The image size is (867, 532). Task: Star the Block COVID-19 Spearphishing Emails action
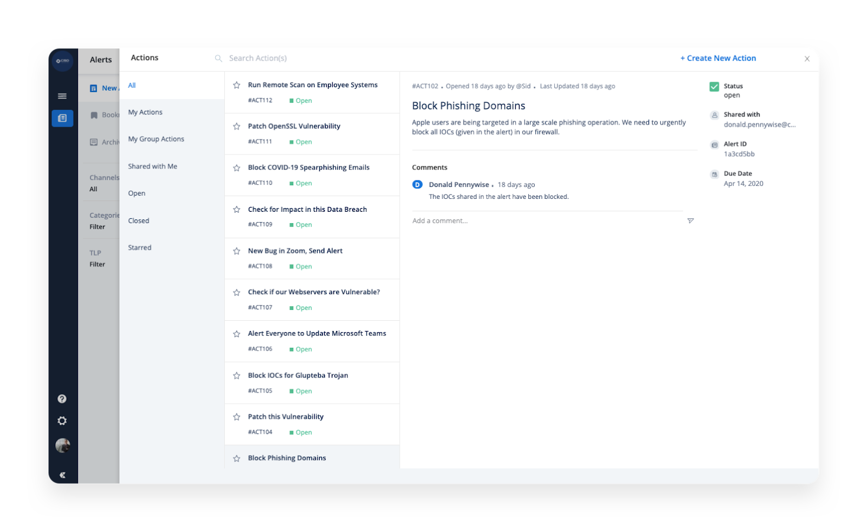[237, 168]
